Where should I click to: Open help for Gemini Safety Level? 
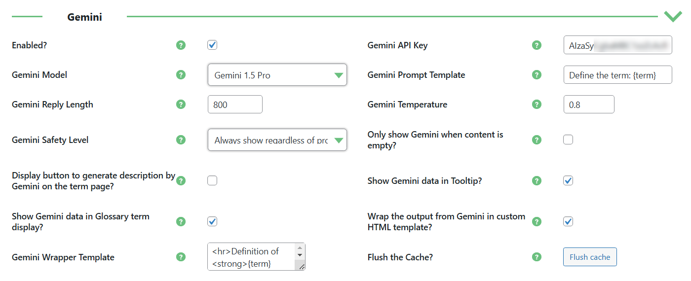(181, 140)
